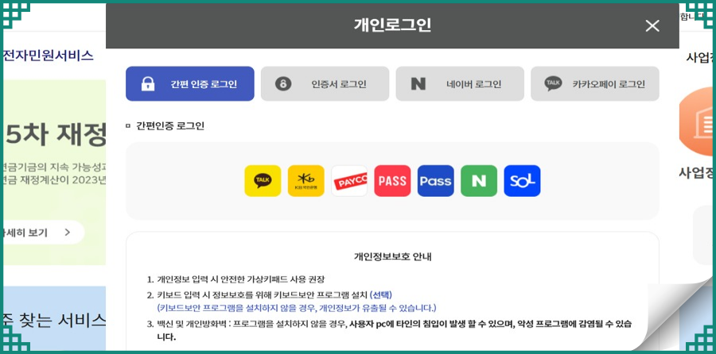The width and height of the screenshot is (716, 354).
Task: Click the 개인정보보호 안내 heading
Action: (x=393, y=256)
